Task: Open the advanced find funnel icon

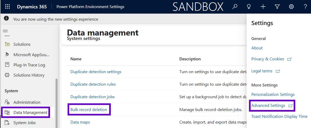Action: click(x=277, y=7)
